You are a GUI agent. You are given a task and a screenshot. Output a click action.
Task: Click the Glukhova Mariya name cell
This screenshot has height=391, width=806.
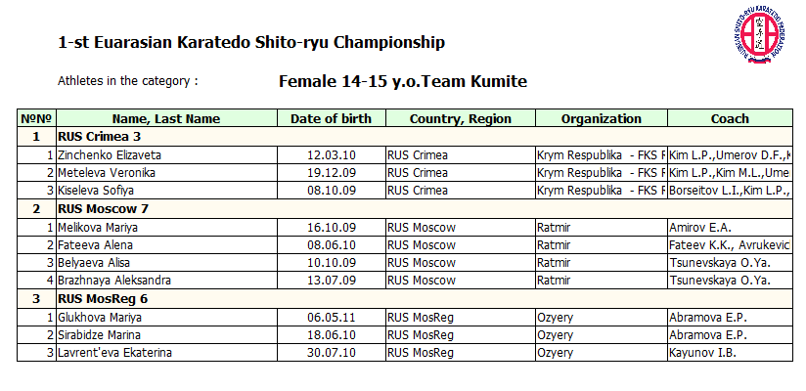tap(166, 318)
